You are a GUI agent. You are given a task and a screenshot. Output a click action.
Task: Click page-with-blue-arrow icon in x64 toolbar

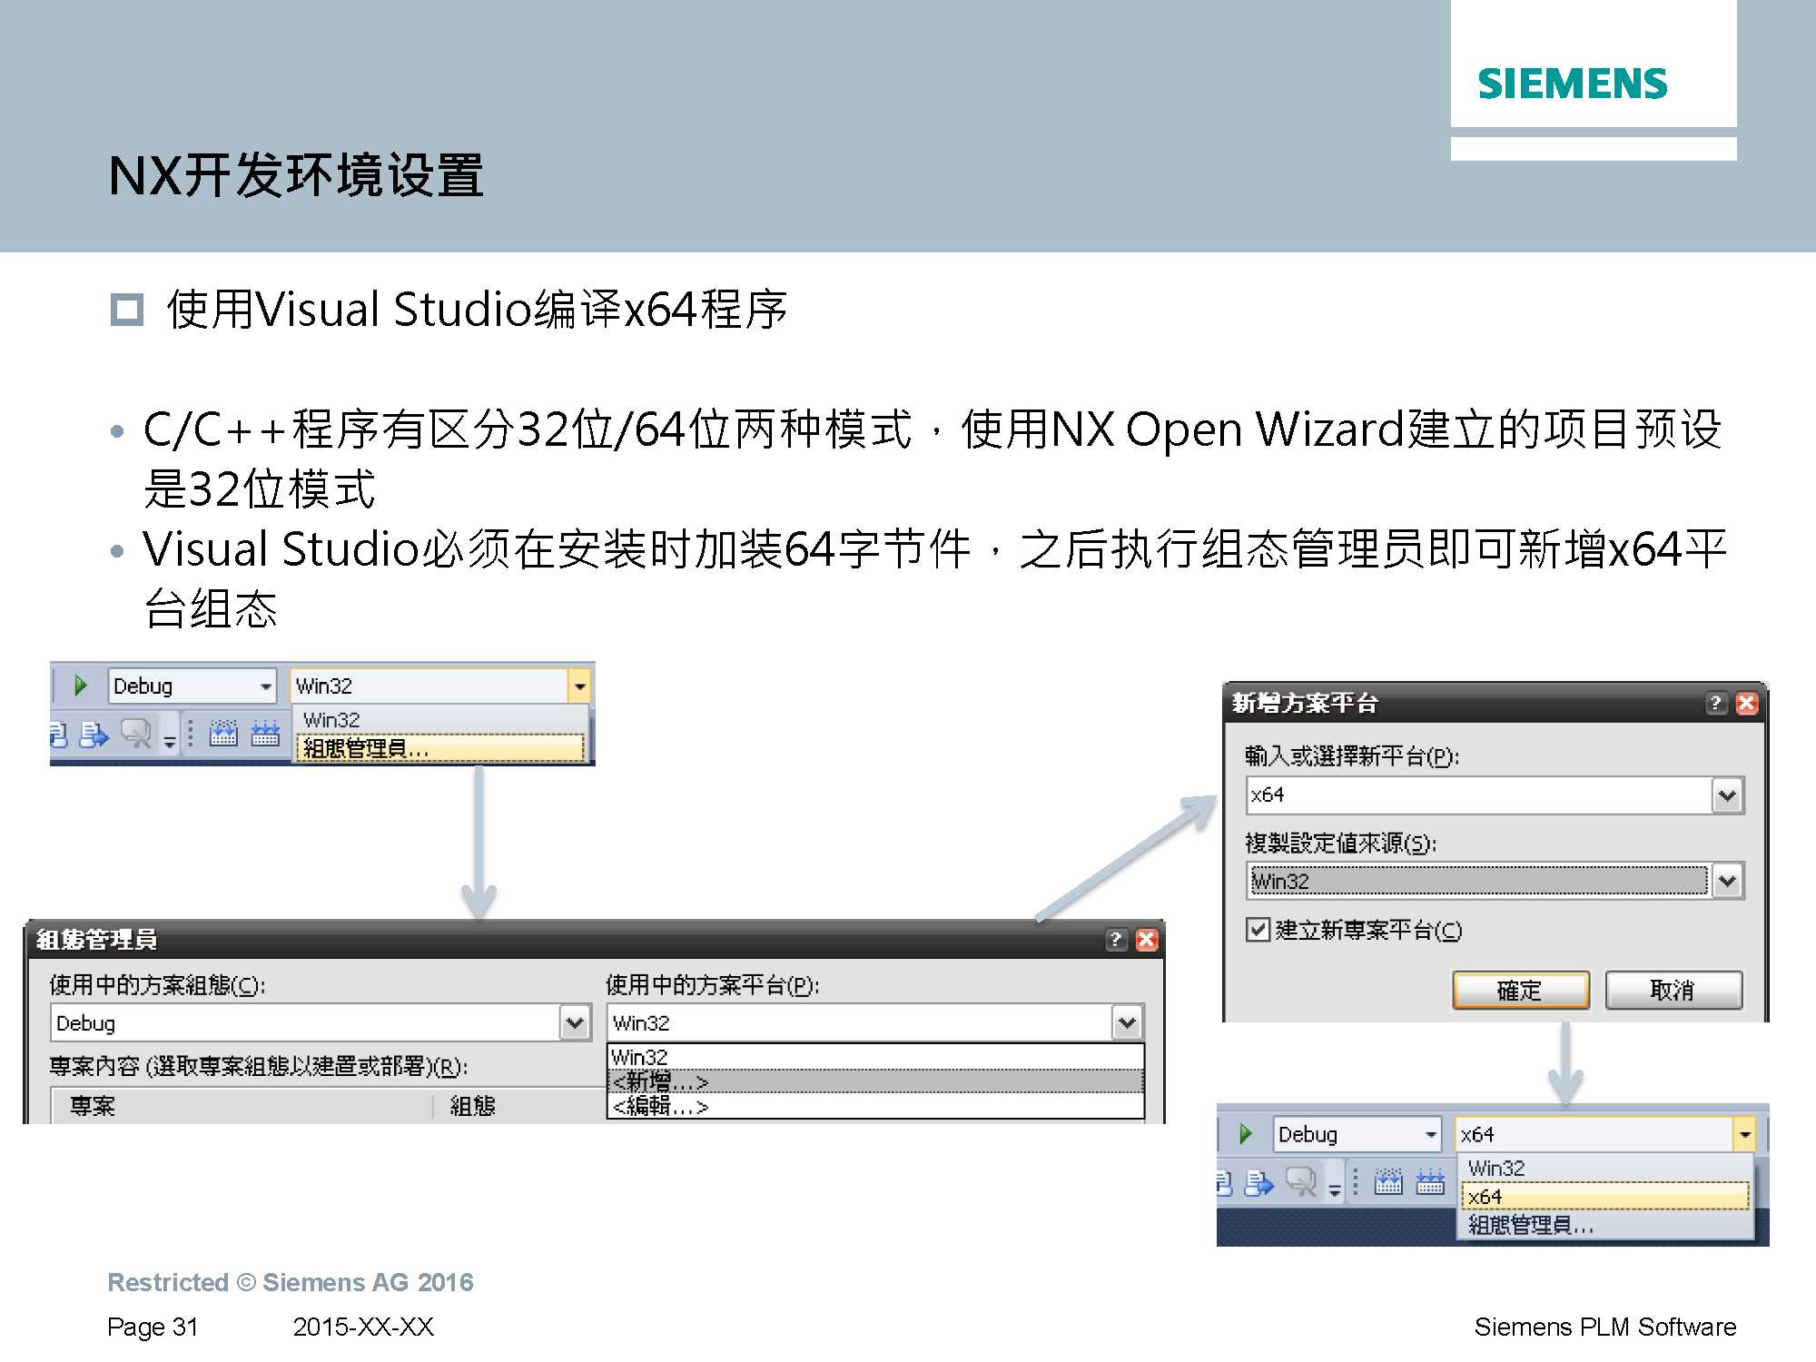(x=1259, y=1182)
